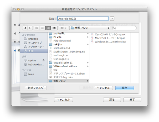Screen dimensions: 159x122
Task: Go forward with the right navigation arrow
Action: 30,28
